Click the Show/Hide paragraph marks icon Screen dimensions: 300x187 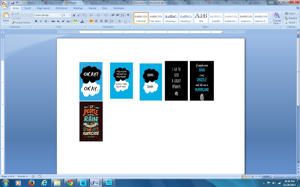pyautogui.click(x=128, y=15)
